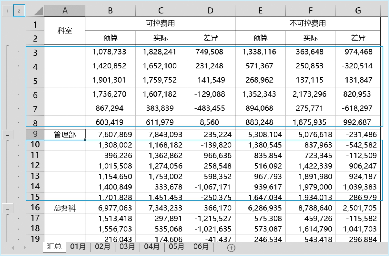Go to the 汇总 sheet tab

click(x=54, y=247)
